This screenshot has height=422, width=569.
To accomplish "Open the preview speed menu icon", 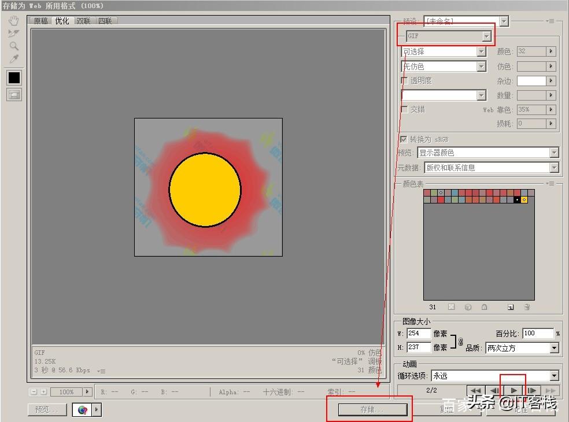I will tap(102, 371).
